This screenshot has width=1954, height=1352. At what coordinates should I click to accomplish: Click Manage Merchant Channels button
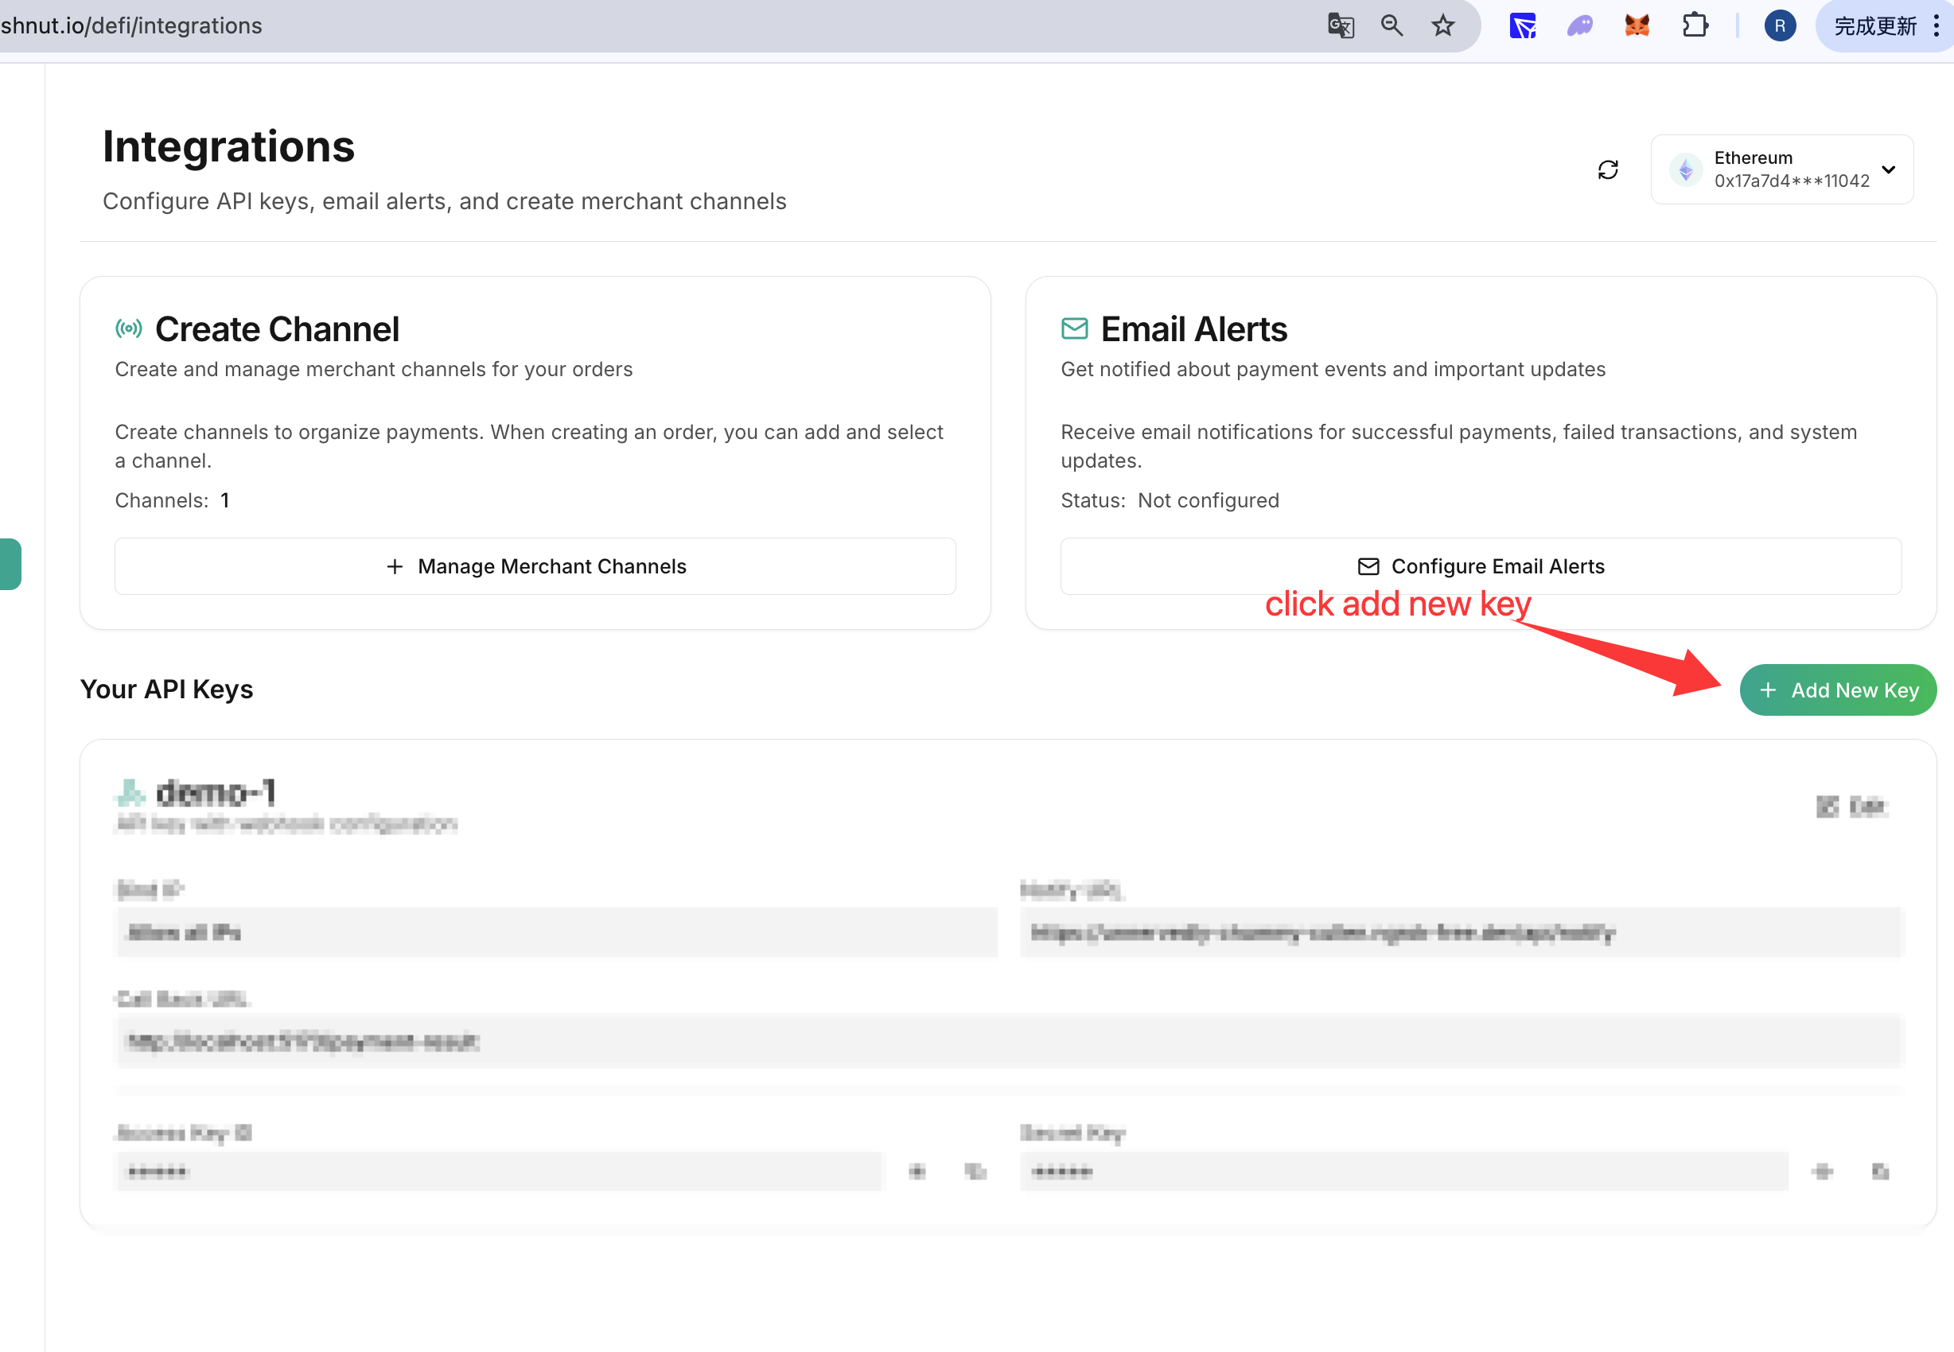coord(535,566)
